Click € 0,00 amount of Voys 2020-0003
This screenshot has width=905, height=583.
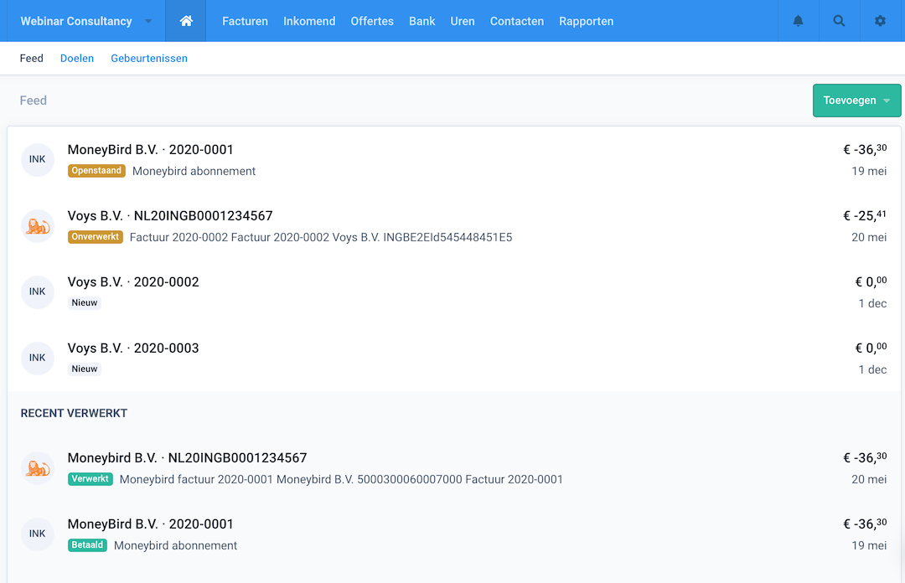pyautogui.click(x=871, y=348)
